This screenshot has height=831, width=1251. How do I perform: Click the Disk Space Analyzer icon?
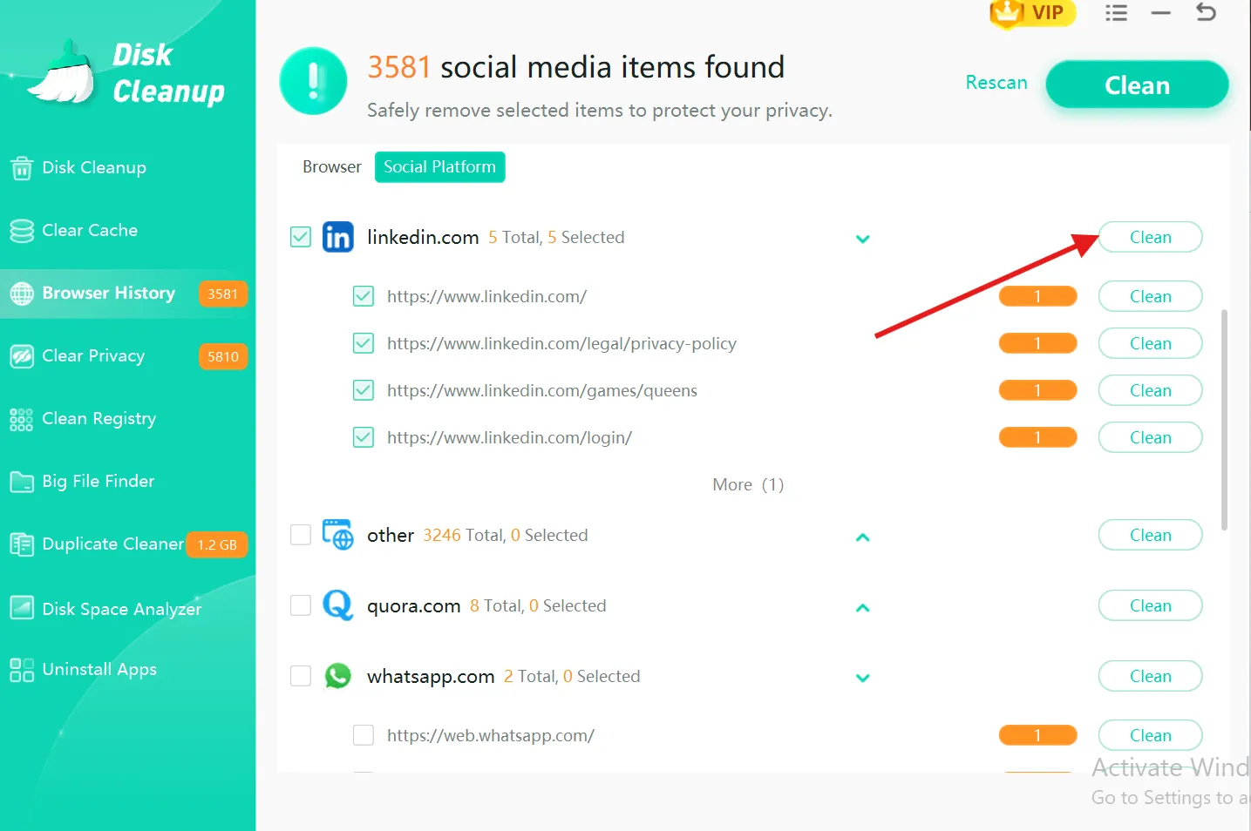click(22, 607)
